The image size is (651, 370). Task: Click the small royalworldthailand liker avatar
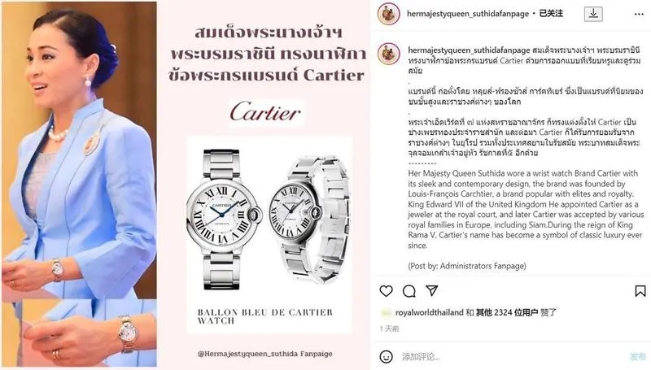386,313
